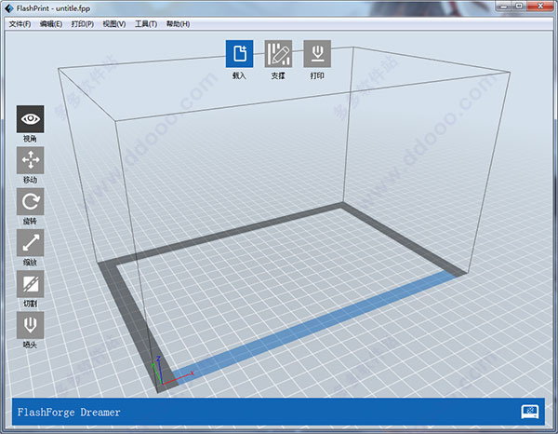Select the Scale (缩放) tool
Image resolution: width=558 pixels, height=434 pixels.
[31, 243]
